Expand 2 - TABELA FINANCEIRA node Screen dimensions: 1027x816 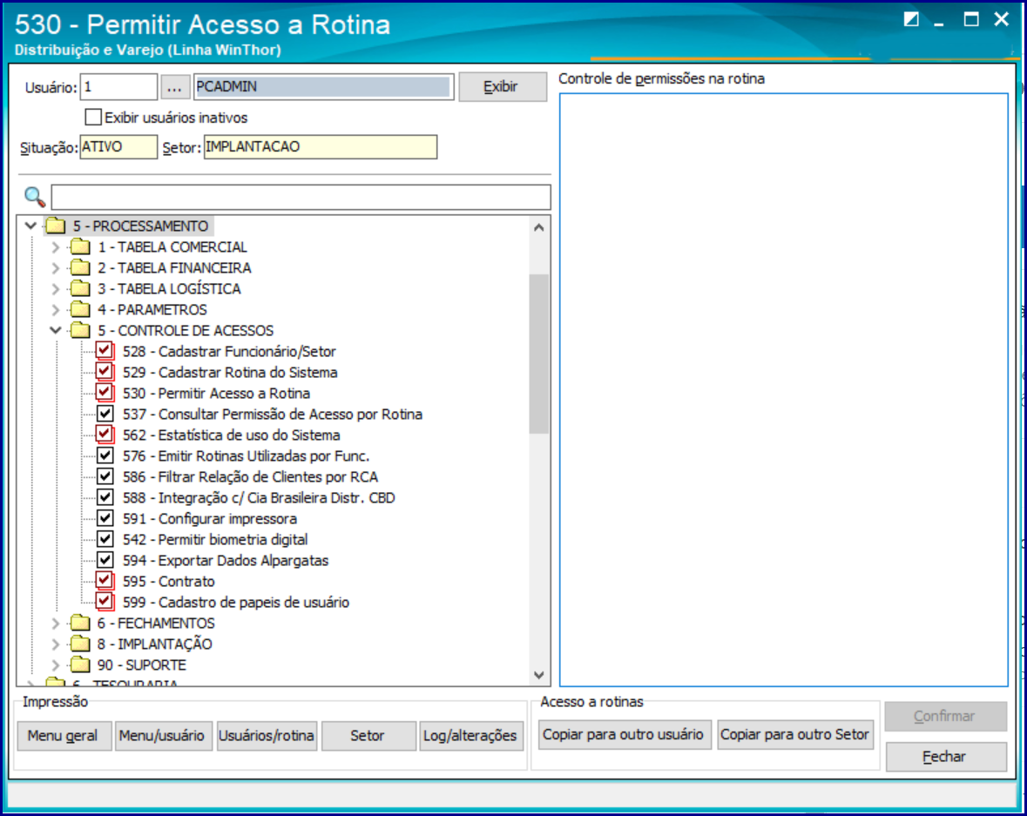pos(56,268)
